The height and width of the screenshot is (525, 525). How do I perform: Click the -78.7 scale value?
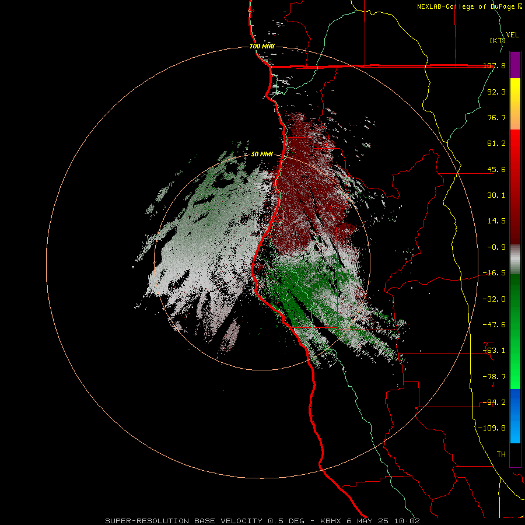click(x=494, y=377)
